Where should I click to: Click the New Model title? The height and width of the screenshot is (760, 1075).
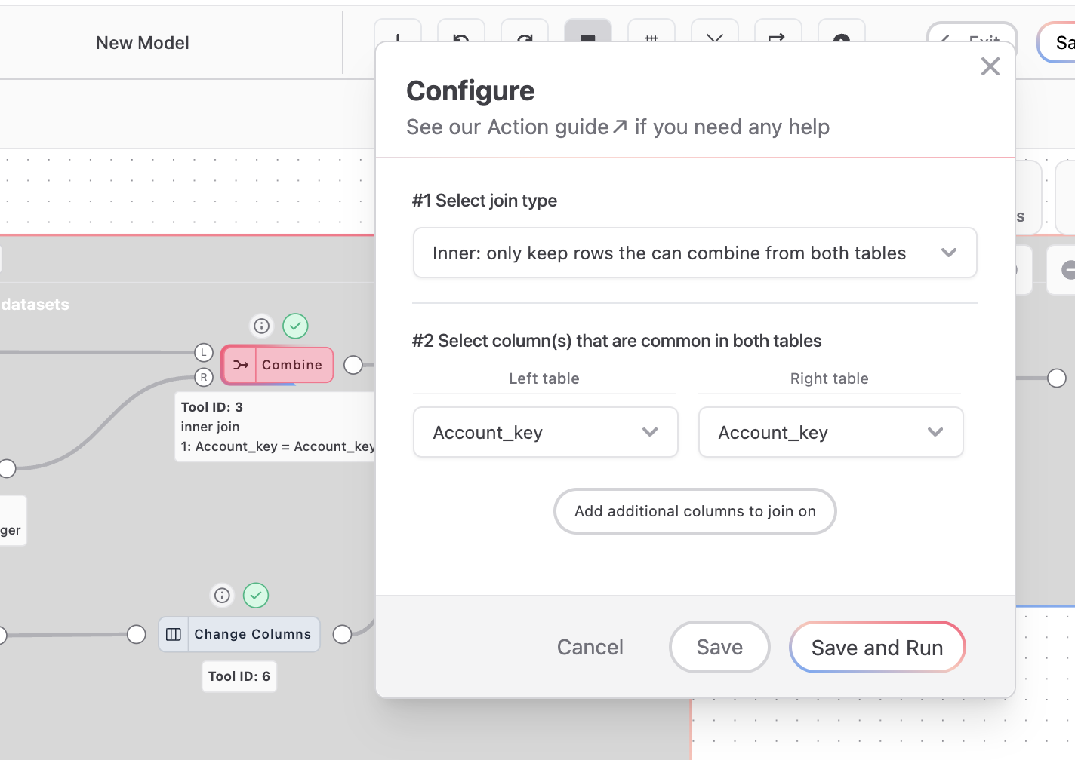pyautogui.click(x=142, y=43)
